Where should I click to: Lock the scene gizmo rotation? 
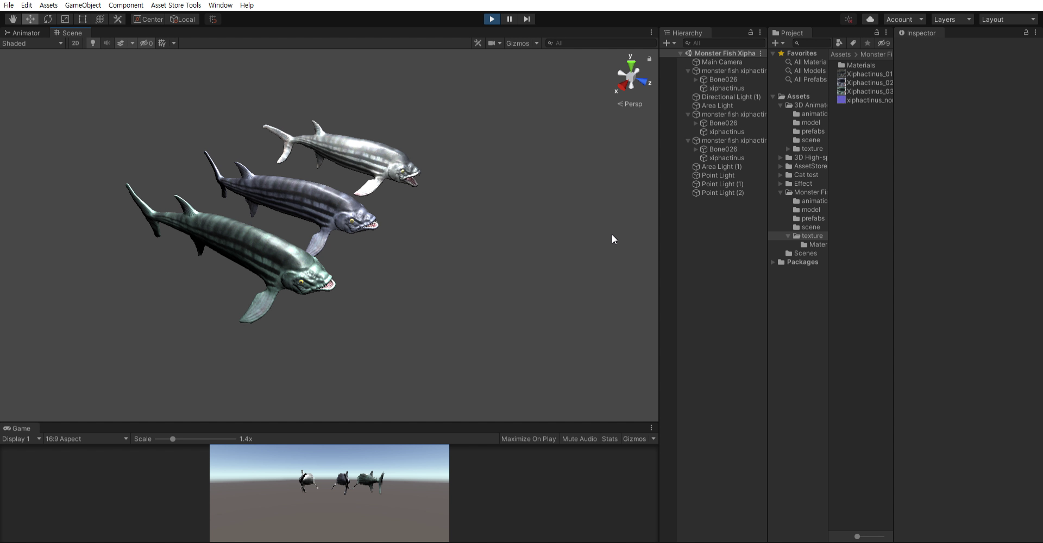(x=649, y=58)
